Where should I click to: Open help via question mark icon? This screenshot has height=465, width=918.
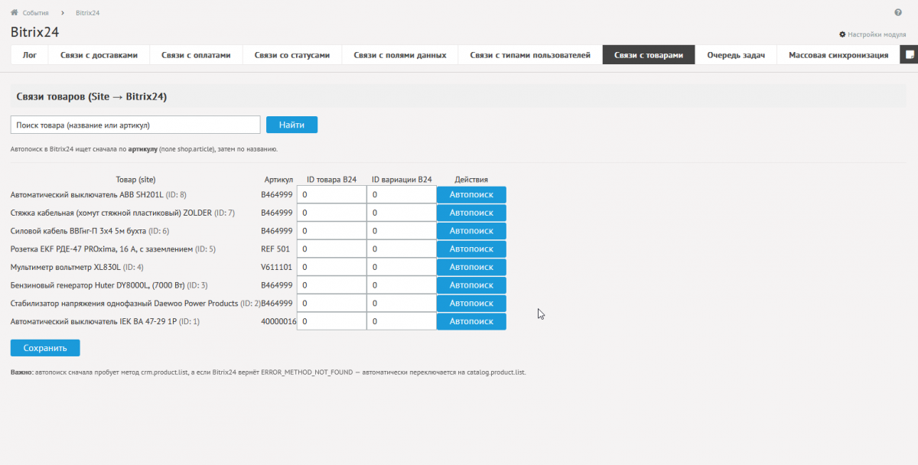[x=898, y=13]
